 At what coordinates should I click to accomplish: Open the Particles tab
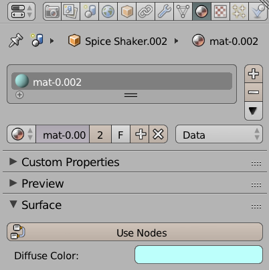pos(239,11)
